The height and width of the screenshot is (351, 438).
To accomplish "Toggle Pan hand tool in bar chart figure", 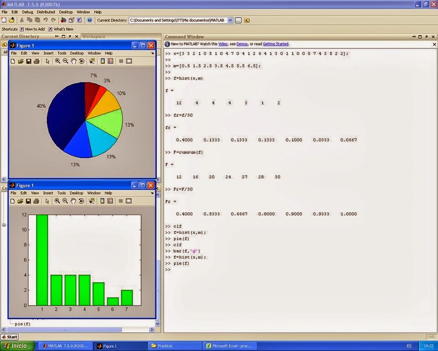I will pyautogui.click(x=73, y=201).
